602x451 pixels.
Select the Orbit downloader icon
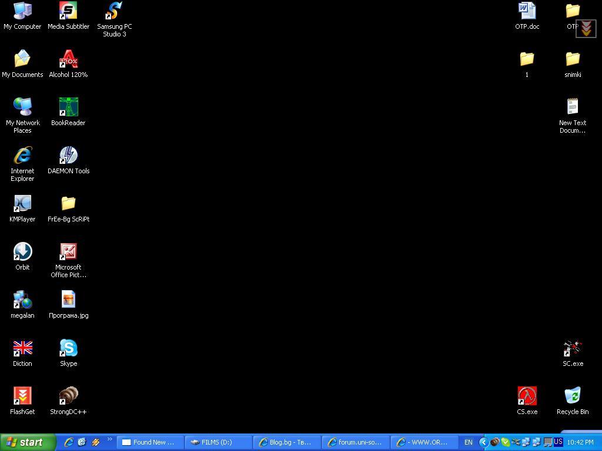click(22, 251)
